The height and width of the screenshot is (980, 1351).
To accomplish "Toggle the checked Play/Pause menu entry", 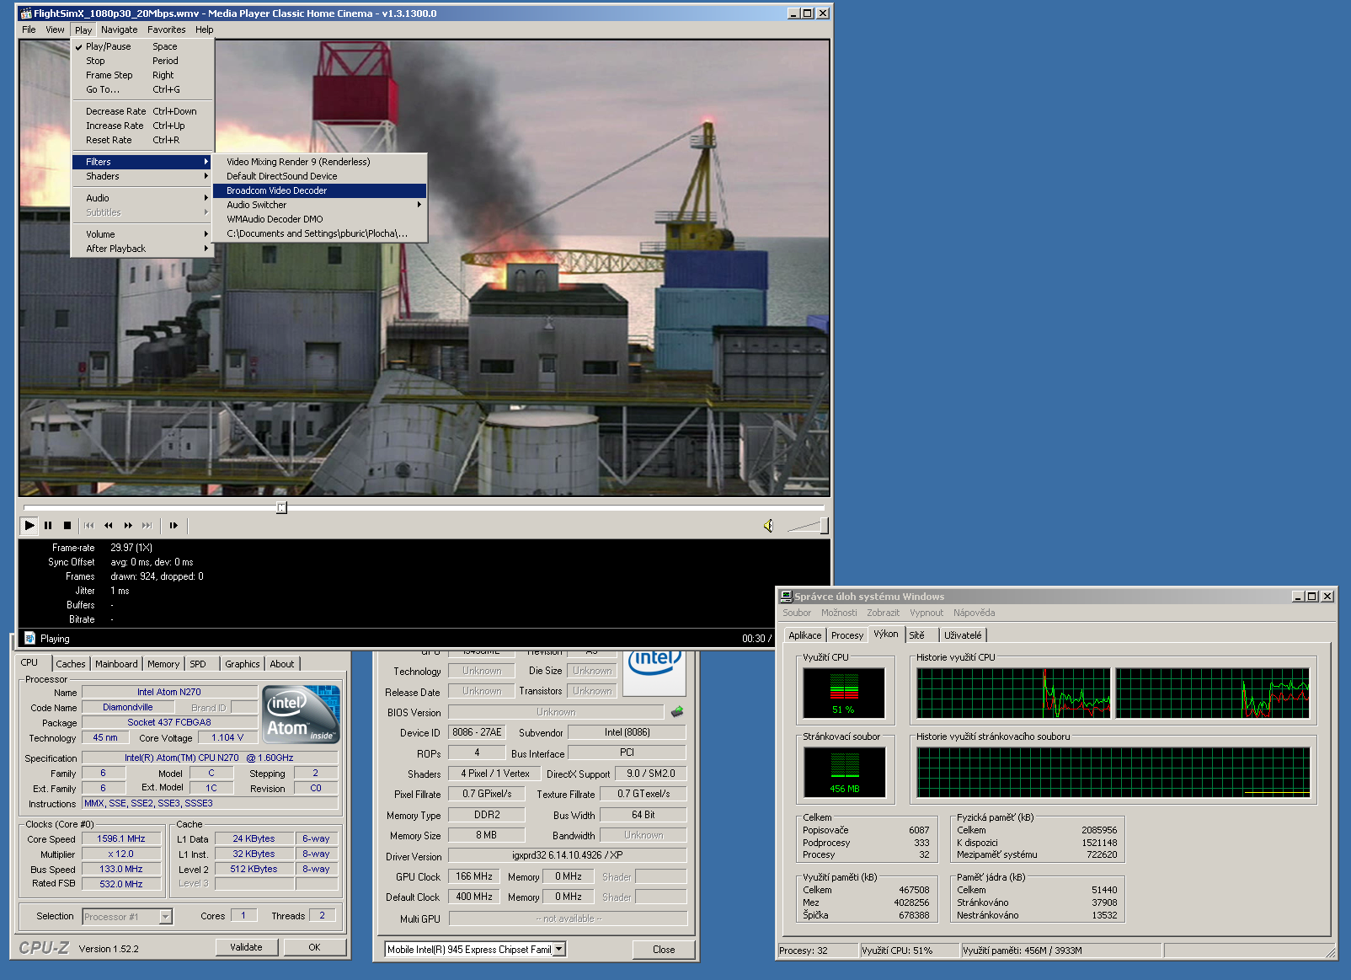I will point(142,47).
